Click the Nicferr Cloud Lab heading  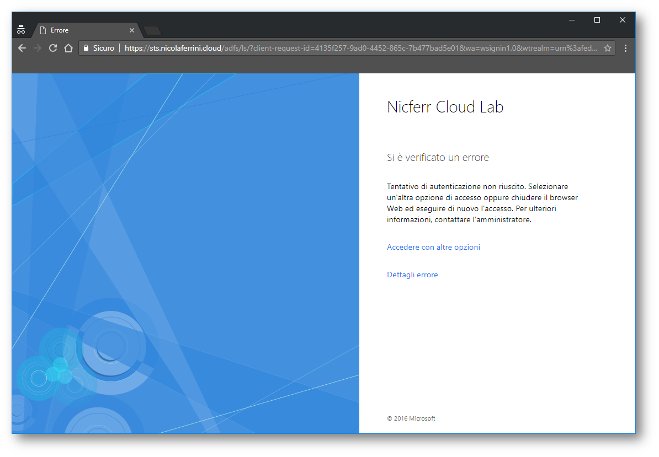pos(445,107)
